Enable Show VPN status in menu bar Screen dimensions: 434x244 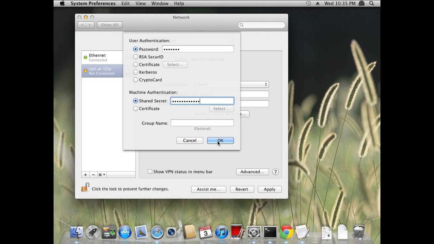[x=150, y=172]
